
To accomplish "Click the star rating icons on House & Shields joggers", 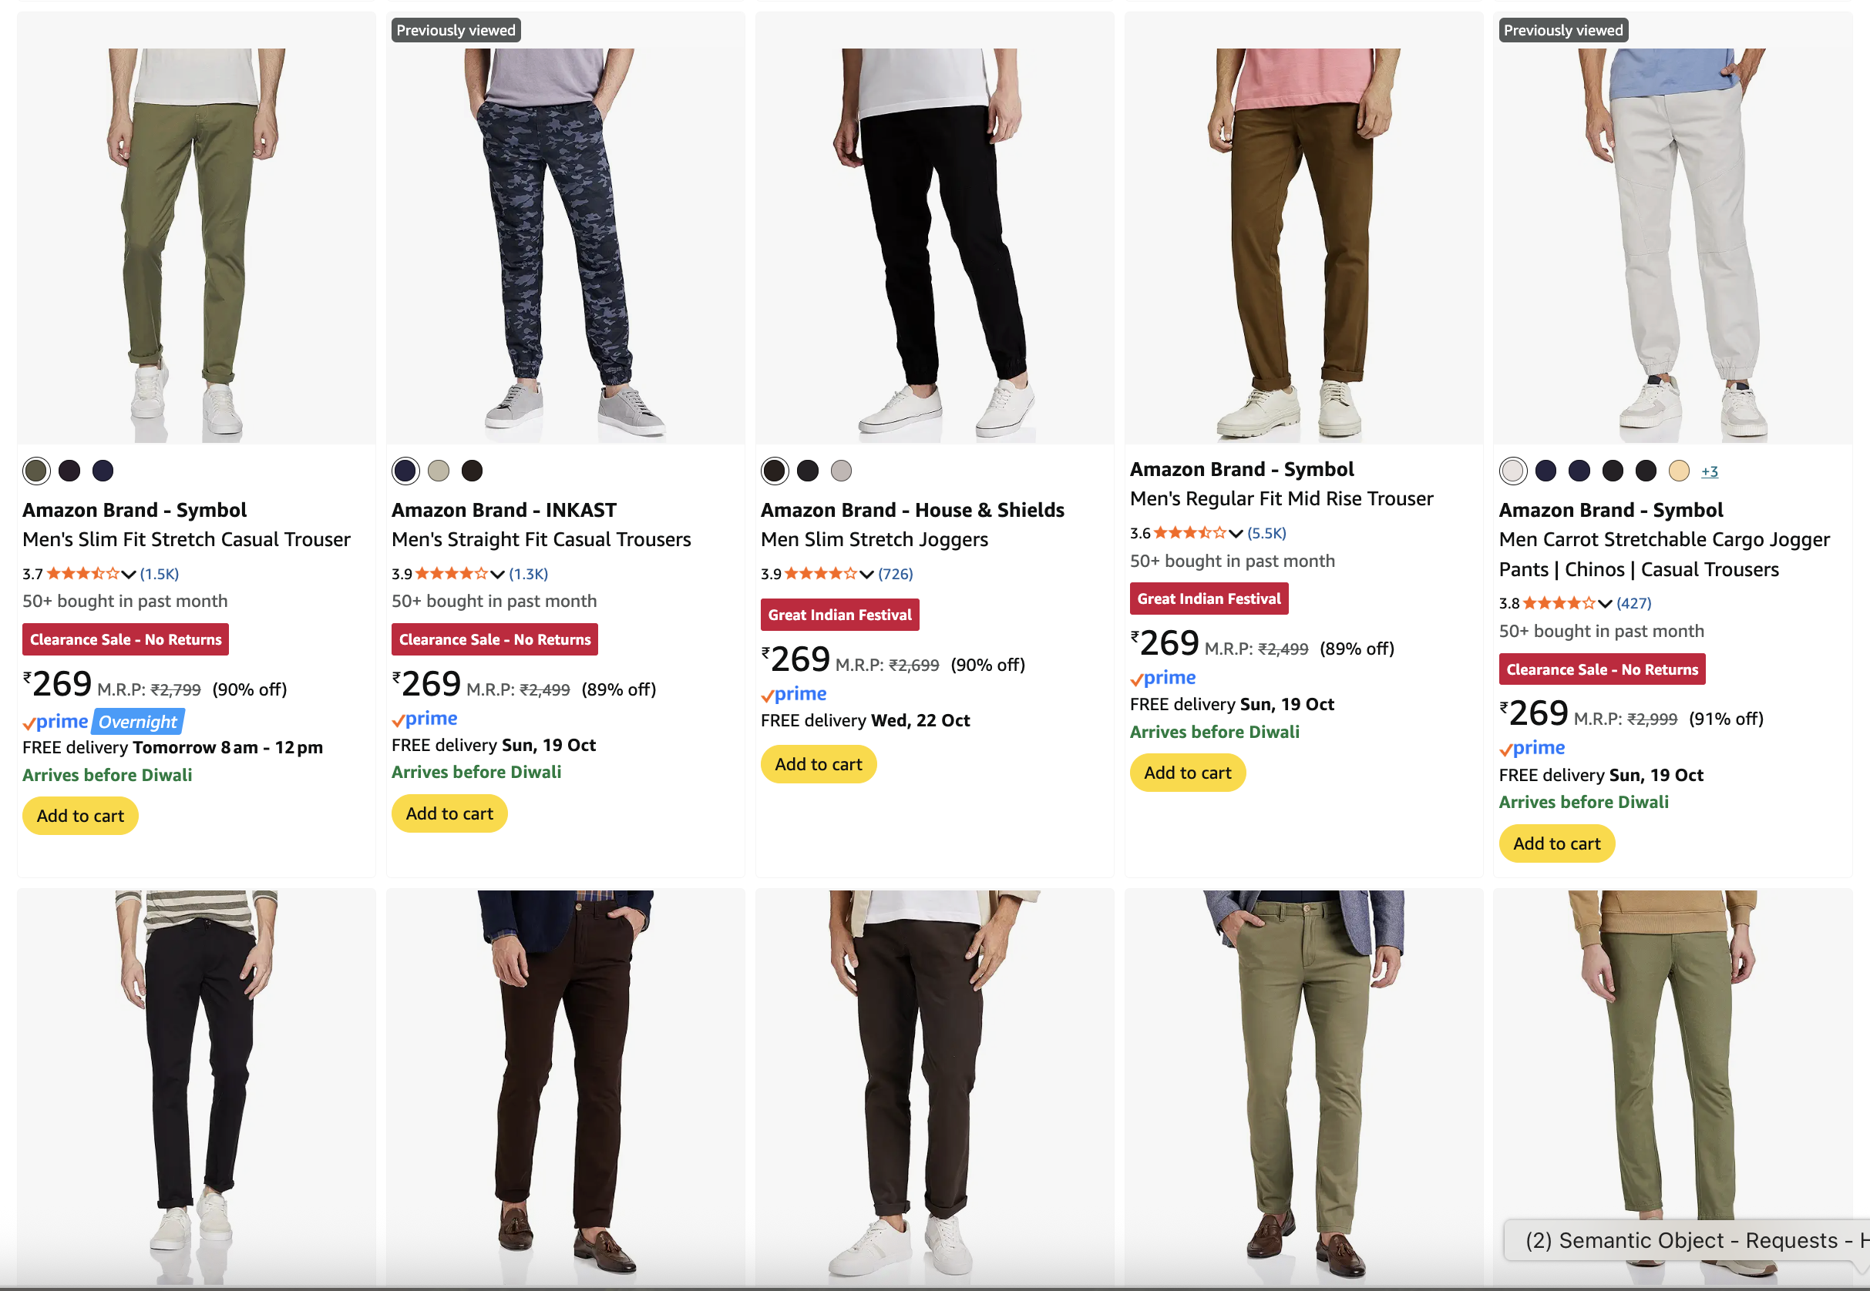I will (x=821, y=575).
